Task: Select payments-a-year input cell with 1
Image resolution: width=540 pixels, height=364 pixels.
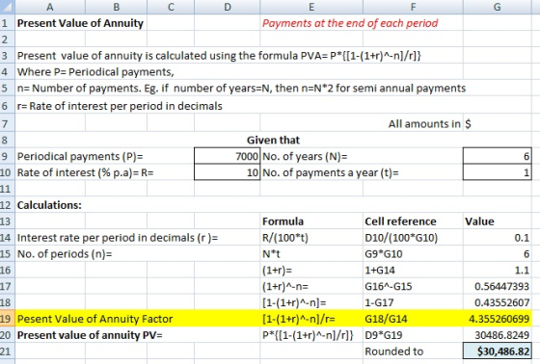Action: click(498, 172)
